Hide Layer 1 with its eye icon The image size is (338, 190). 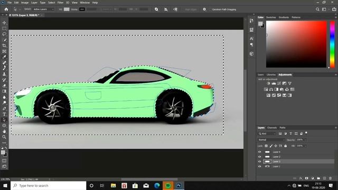[x=259, y=166]
